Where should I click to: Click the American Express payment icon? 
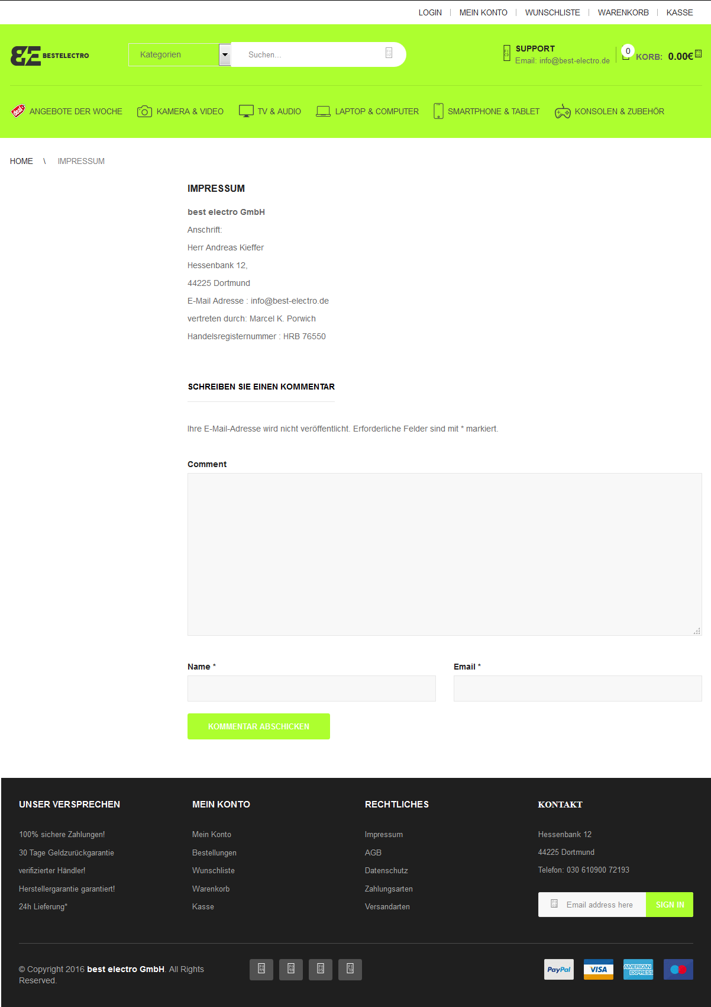tap(638, 970)
